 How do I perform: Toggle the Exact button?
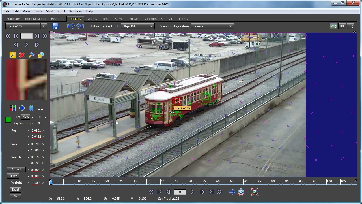click(x=16, y=190)
